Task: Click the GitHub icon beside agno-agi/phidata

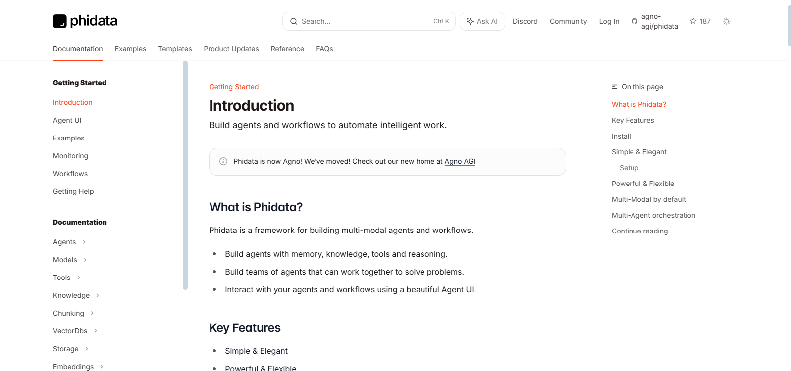Action: tap(634, 21)
